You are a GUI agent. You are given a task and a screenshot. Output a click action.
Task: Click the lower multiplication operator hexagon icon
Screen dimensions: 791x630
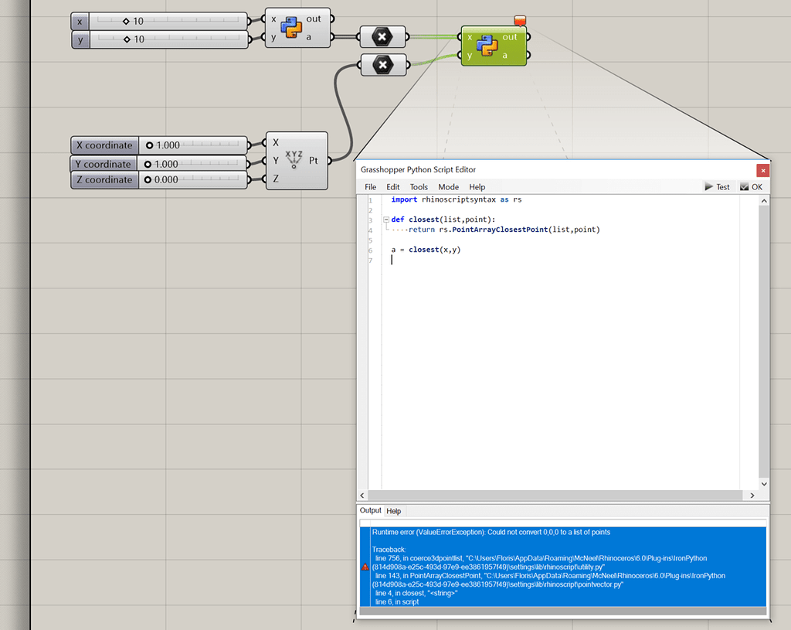click(382, 64)
